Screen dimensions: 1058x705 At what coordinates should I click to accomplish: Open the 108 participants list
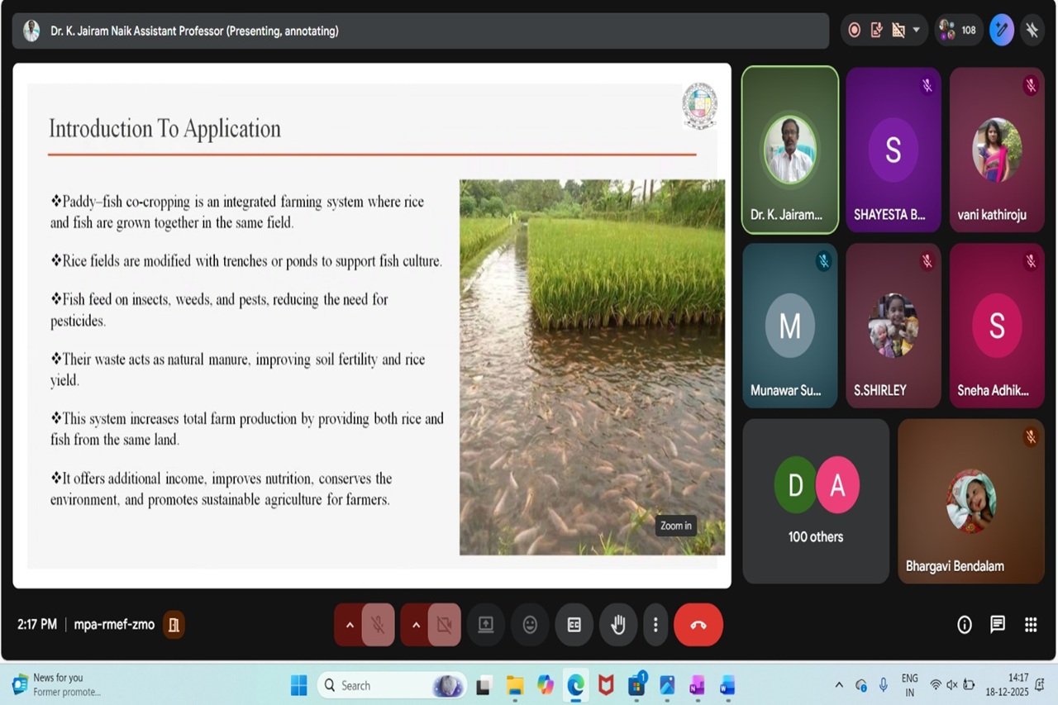959,31
